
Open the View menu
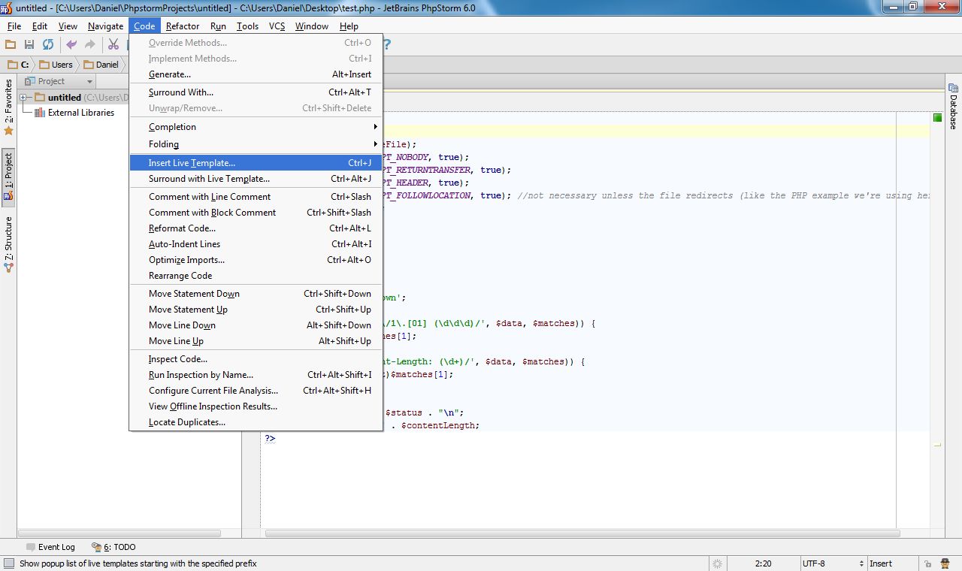[x=68, y=26]
